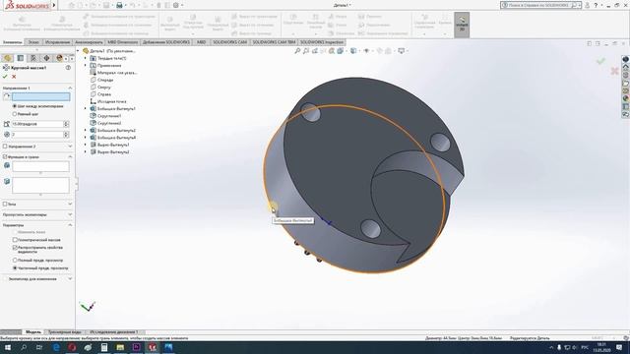630x354 pixels.
Task: Click green checkmark in viewport confirmation corner
Action: (x=600, y=61)
